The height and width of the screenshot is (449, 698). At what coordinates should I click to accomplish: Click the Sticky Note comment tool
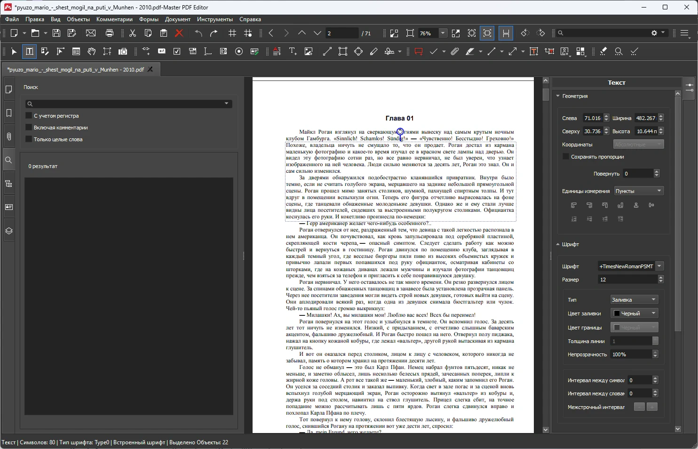pyautogui.click(x=419, y=52)
